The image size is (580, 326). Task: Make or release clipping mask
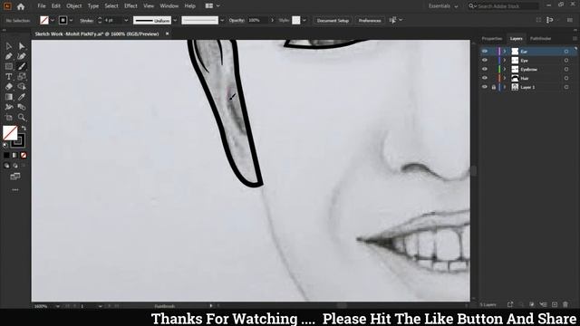532,304
